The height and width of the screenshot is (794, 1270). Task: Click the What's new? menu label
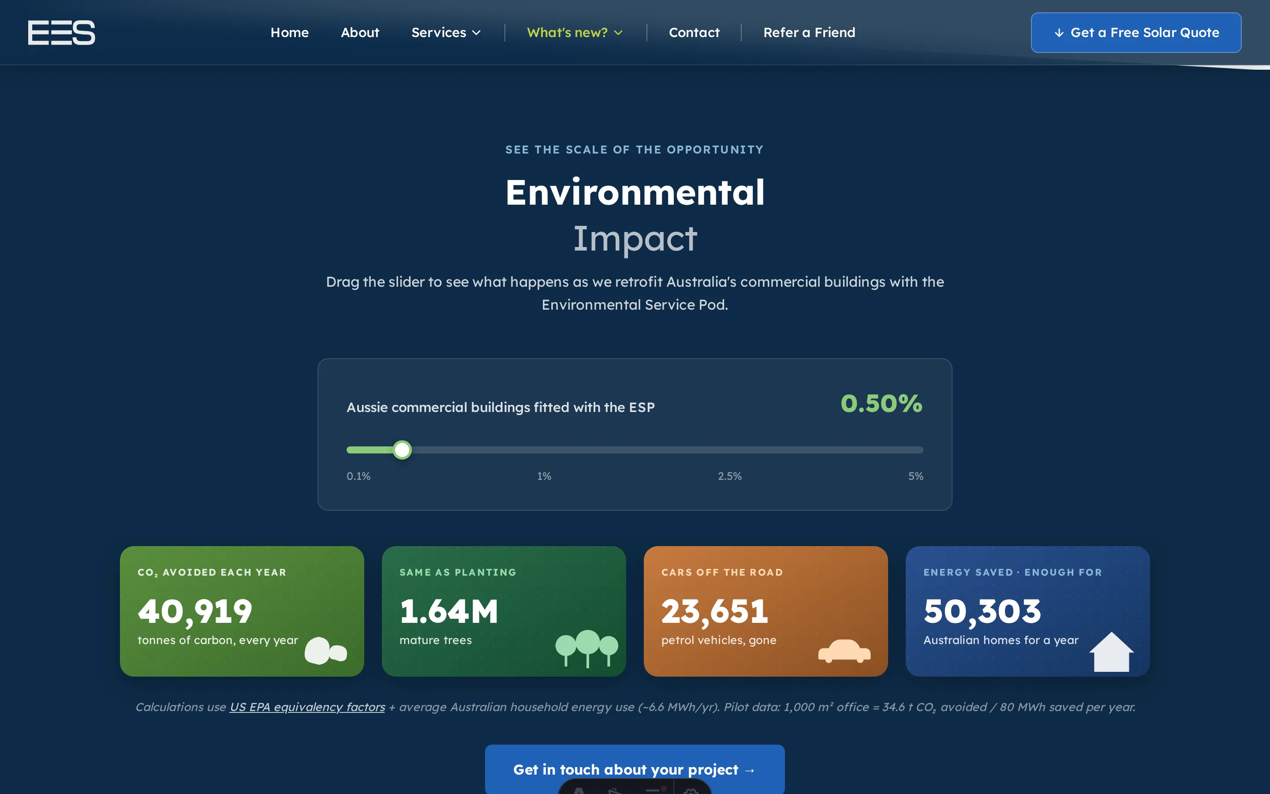point(567,33)
